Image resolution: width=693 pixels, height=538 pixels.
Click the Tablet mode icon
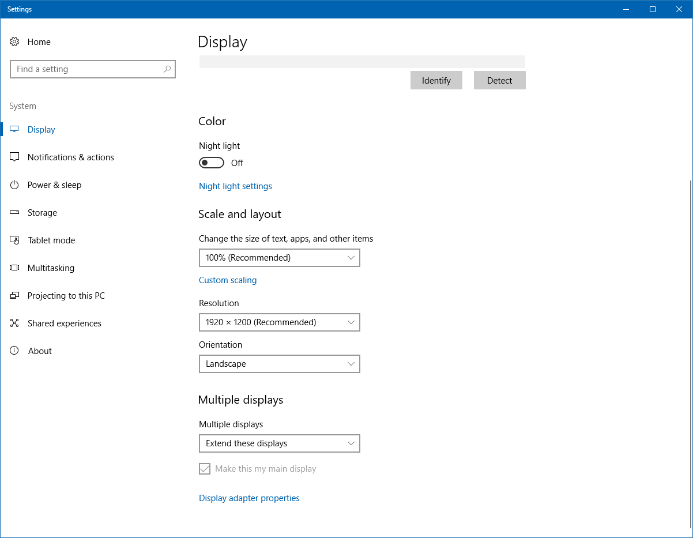pos(15,240)
